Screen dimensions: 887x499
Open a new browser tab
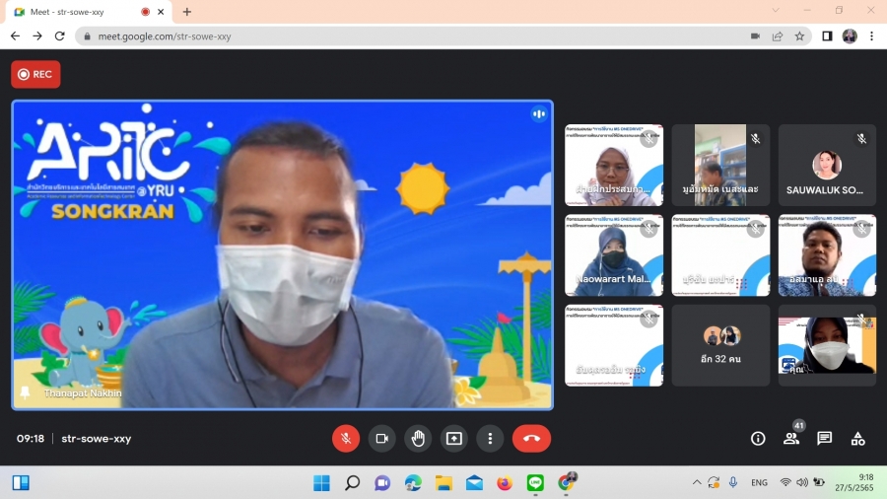(187, 12)
